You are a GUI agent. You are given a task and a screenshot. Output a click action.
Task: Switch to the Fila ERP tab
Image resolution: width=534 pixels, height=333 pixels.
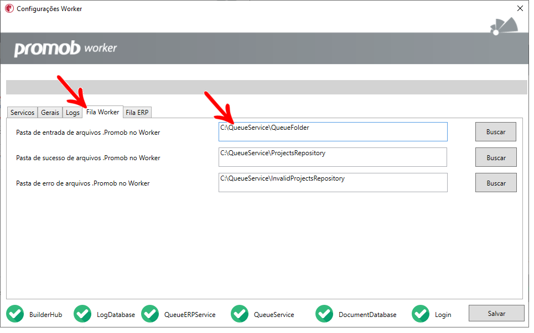coord(138,114)
